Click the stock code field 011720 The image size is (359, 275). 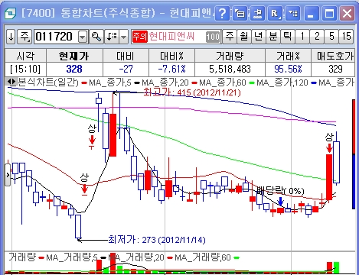click(x=56, y=37)
